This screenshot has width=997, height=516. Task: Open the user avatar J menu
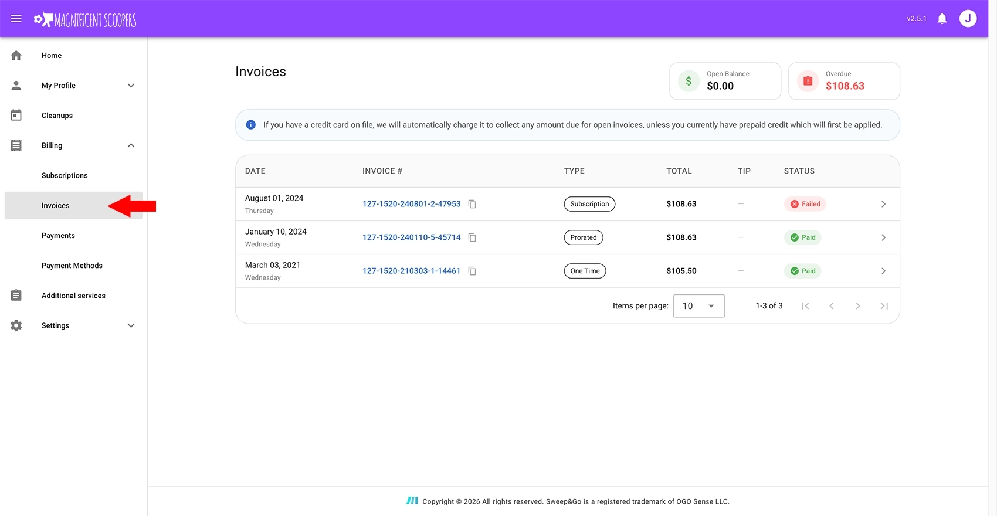968,19
